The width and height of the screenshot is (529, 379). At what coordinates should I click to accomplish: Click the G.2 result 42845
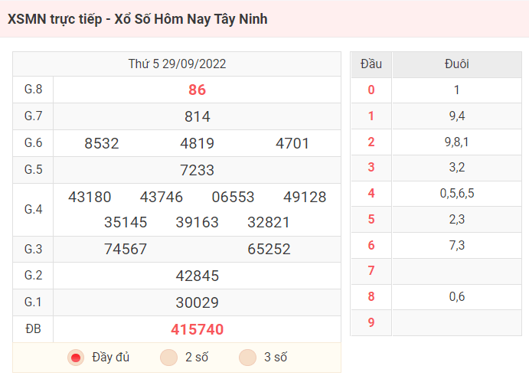tap(198, 276)
